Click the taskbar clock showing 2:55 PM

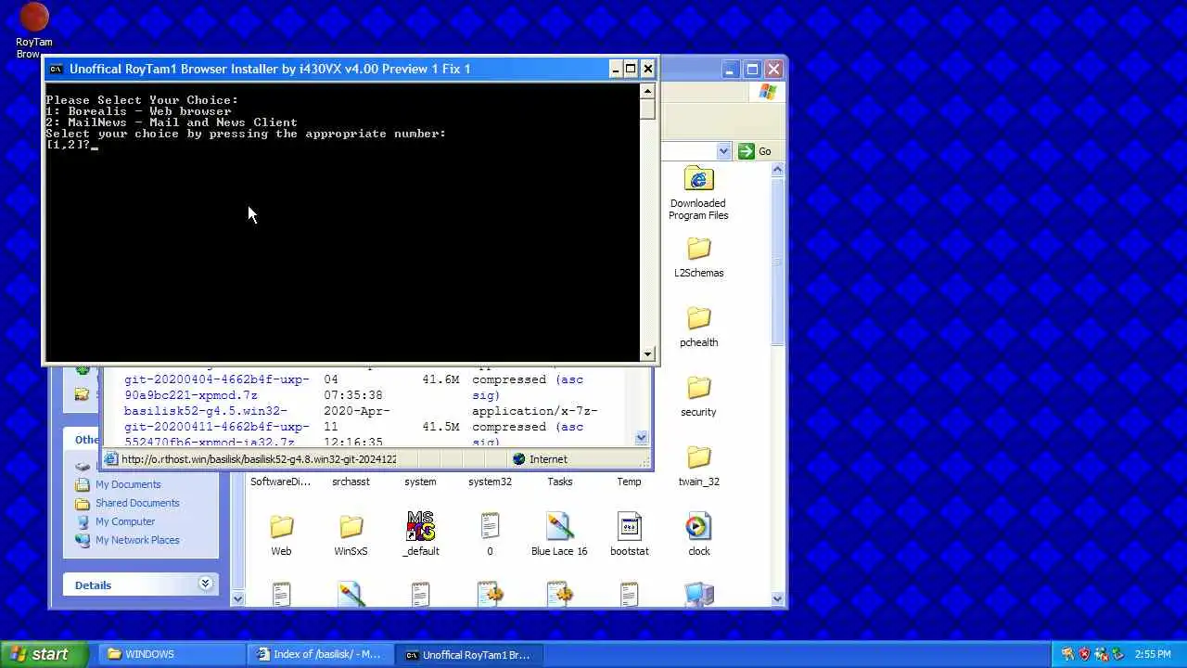click(1153, 655)
